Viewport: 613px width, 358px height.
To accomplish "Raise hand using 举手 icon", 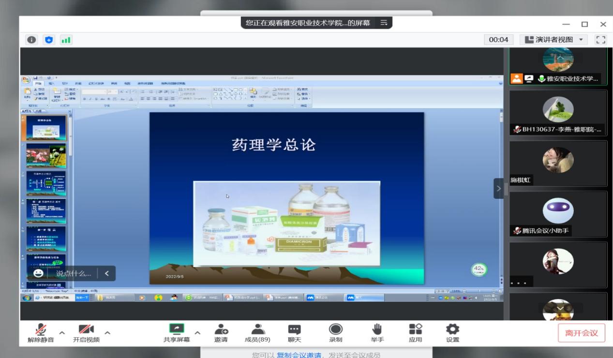I will pos(377,333).
